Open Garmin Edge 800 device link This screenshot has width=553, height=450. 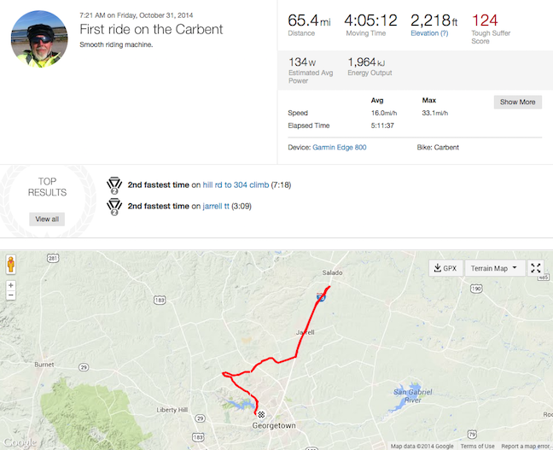(x=340, y=148)
